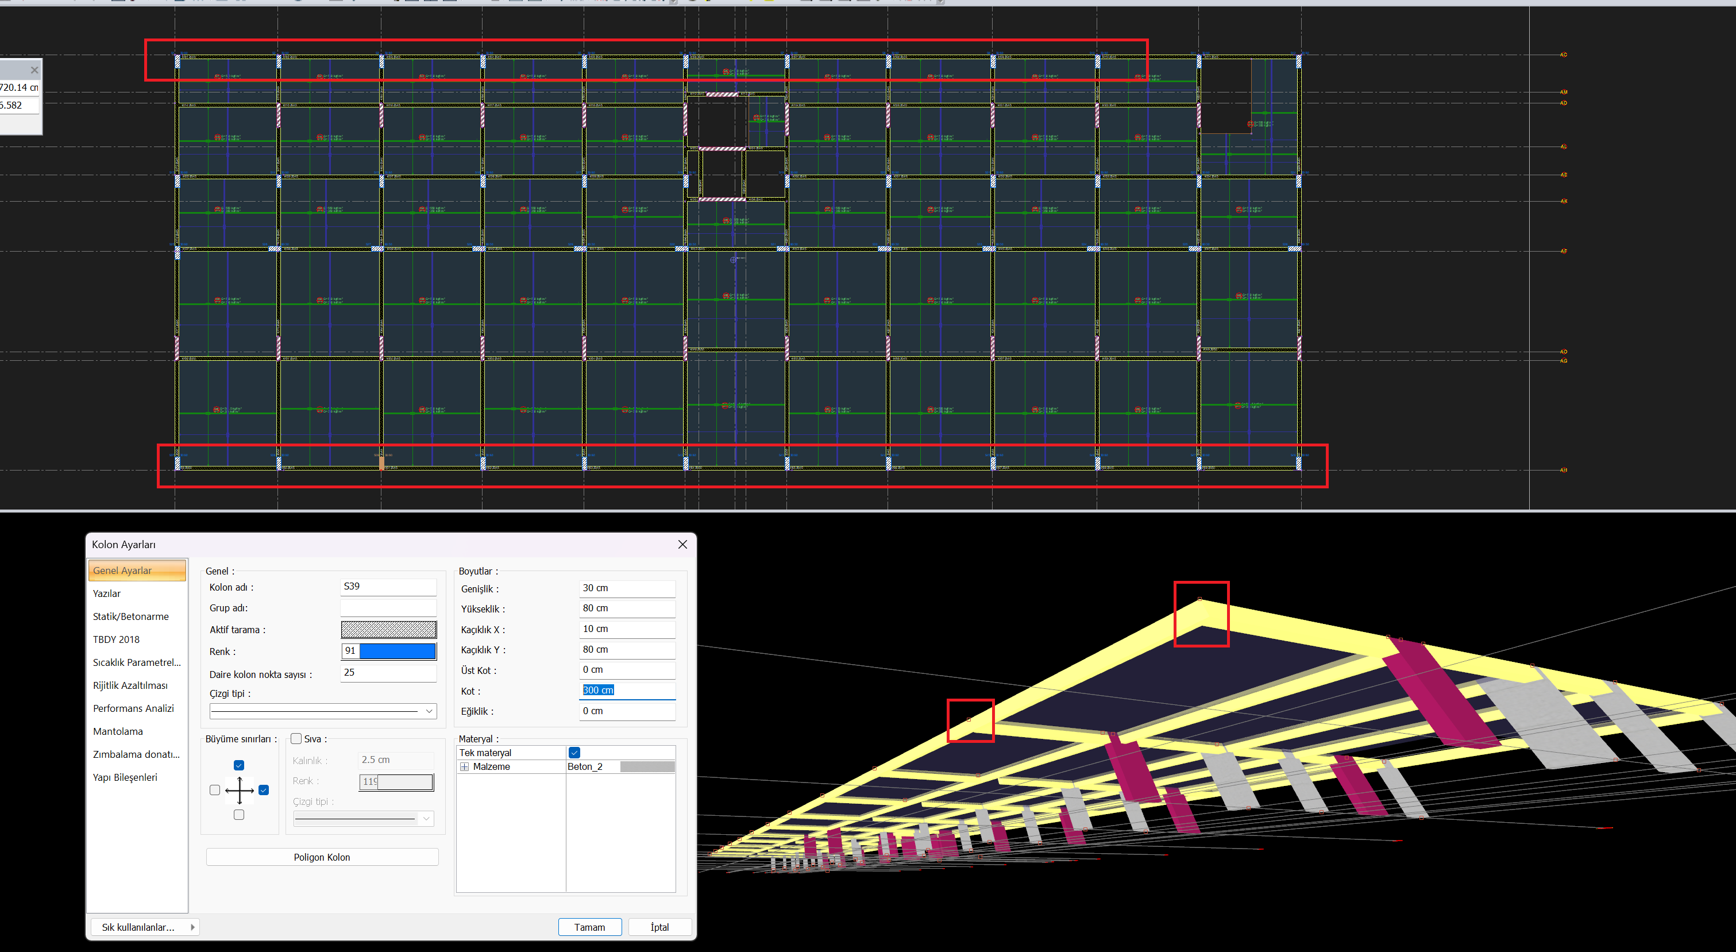Click the AM axis label in plan view
Screen dimensions: 1736x952
click(1564, 92)
